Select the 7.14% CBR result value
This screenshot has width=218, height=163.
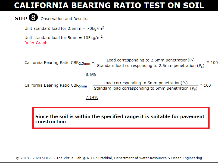92,97
